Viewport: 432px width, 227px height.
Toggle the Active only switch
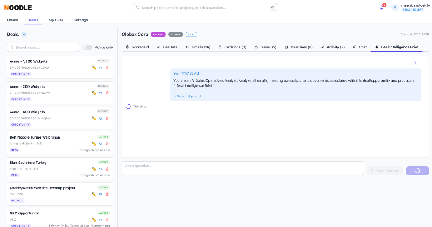pyautogui.click(x=87, y=47)
